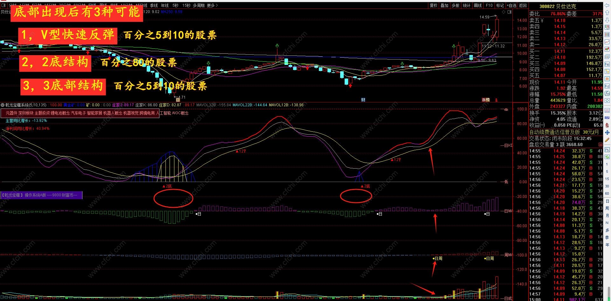
Task: Click the 叠加 overlay toolbar button
Action: pos(445,5)
